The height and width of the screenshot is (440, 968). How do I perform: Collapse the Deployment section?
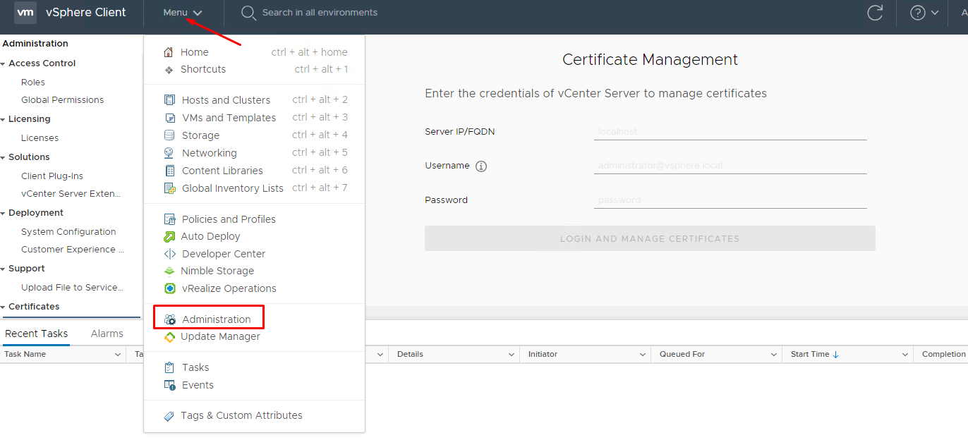(4, 213)
